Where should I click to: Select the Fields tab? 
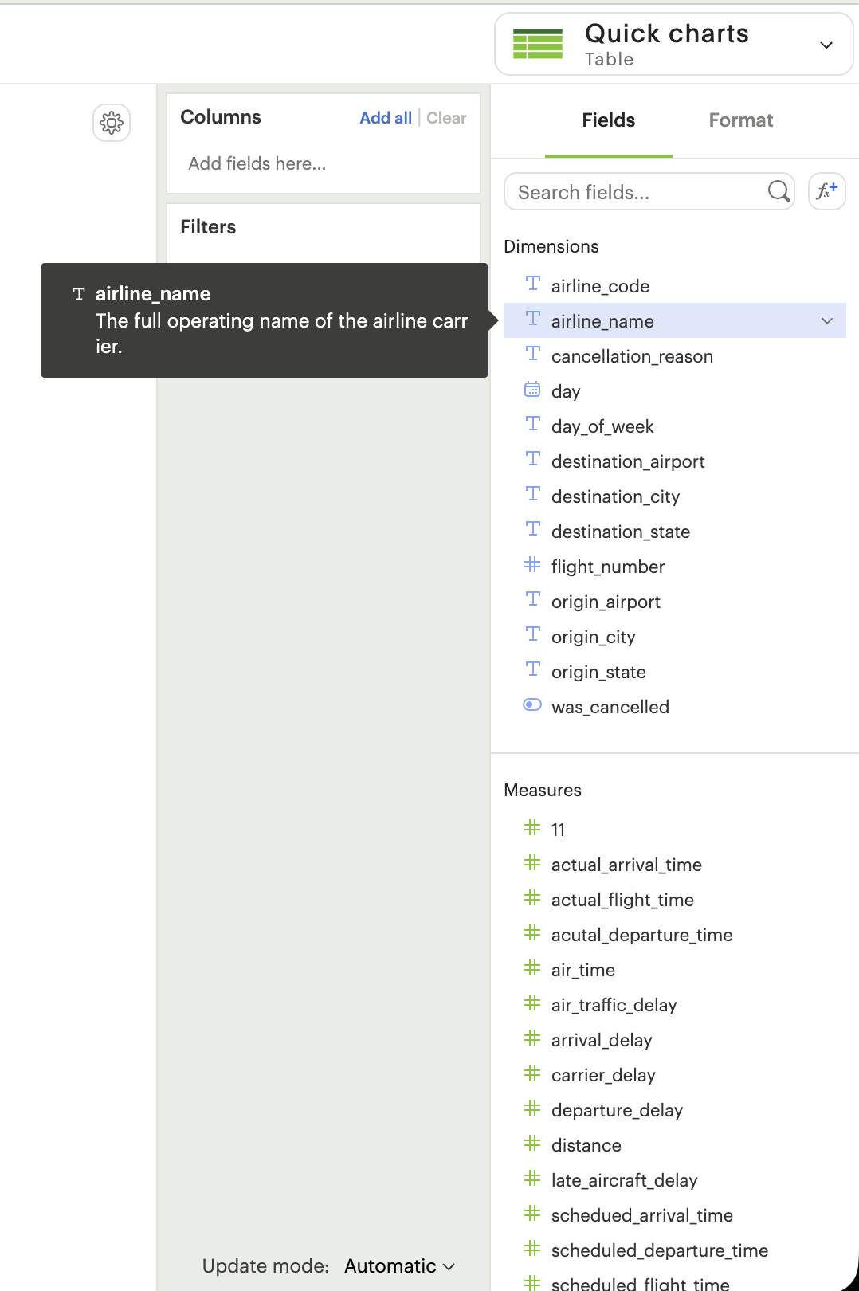607,120
